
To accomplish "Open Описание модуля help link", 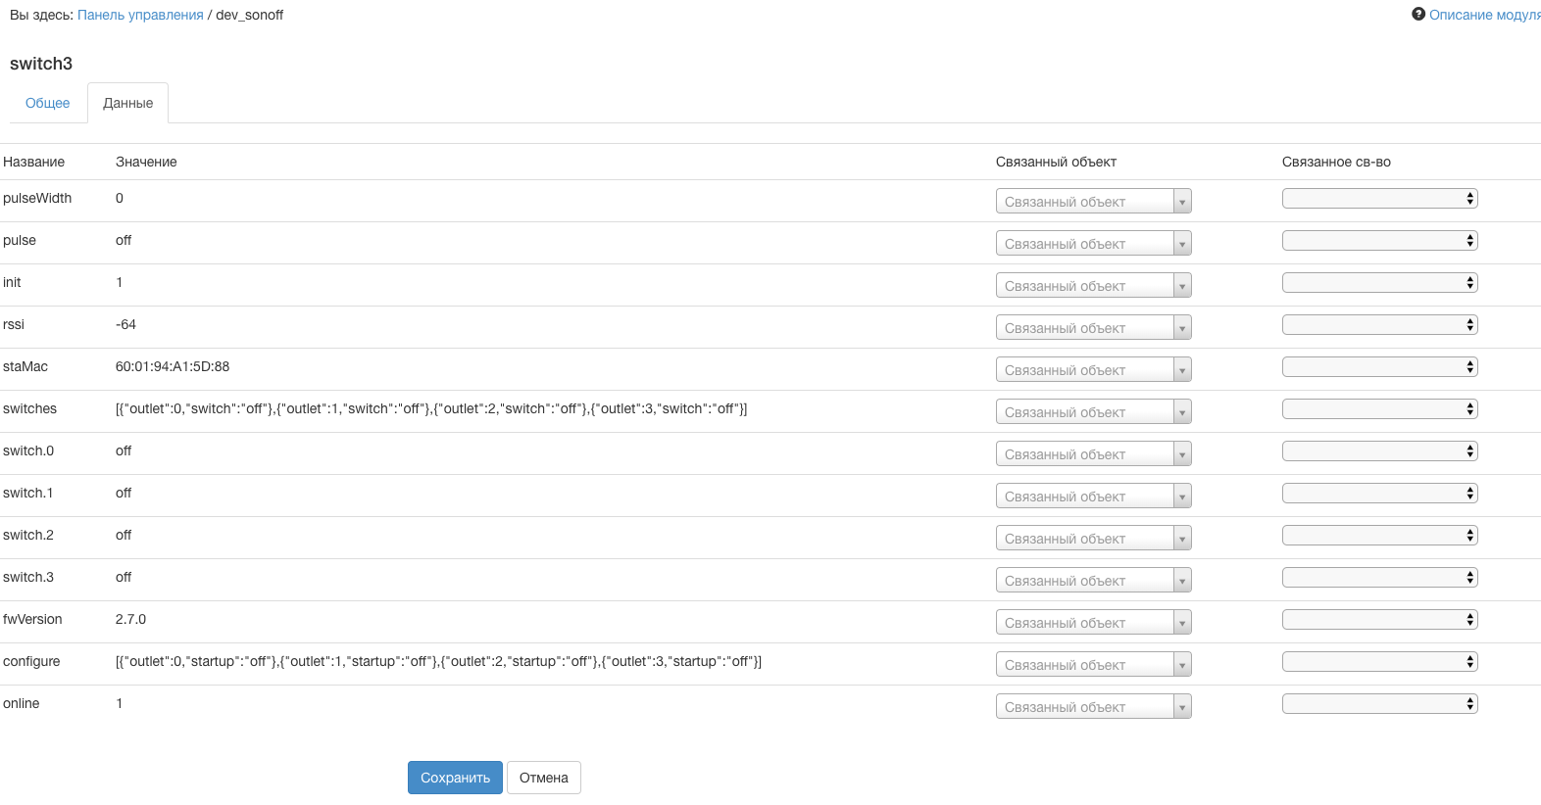I will point(1483,15).
